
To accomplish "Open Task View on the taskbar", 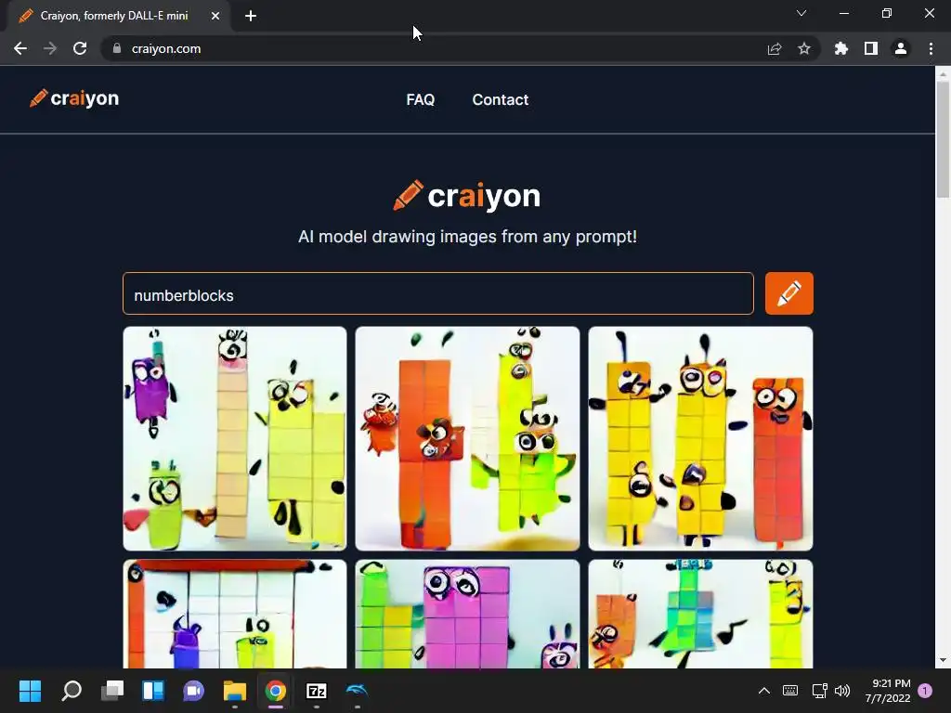I will click(112, 691).
